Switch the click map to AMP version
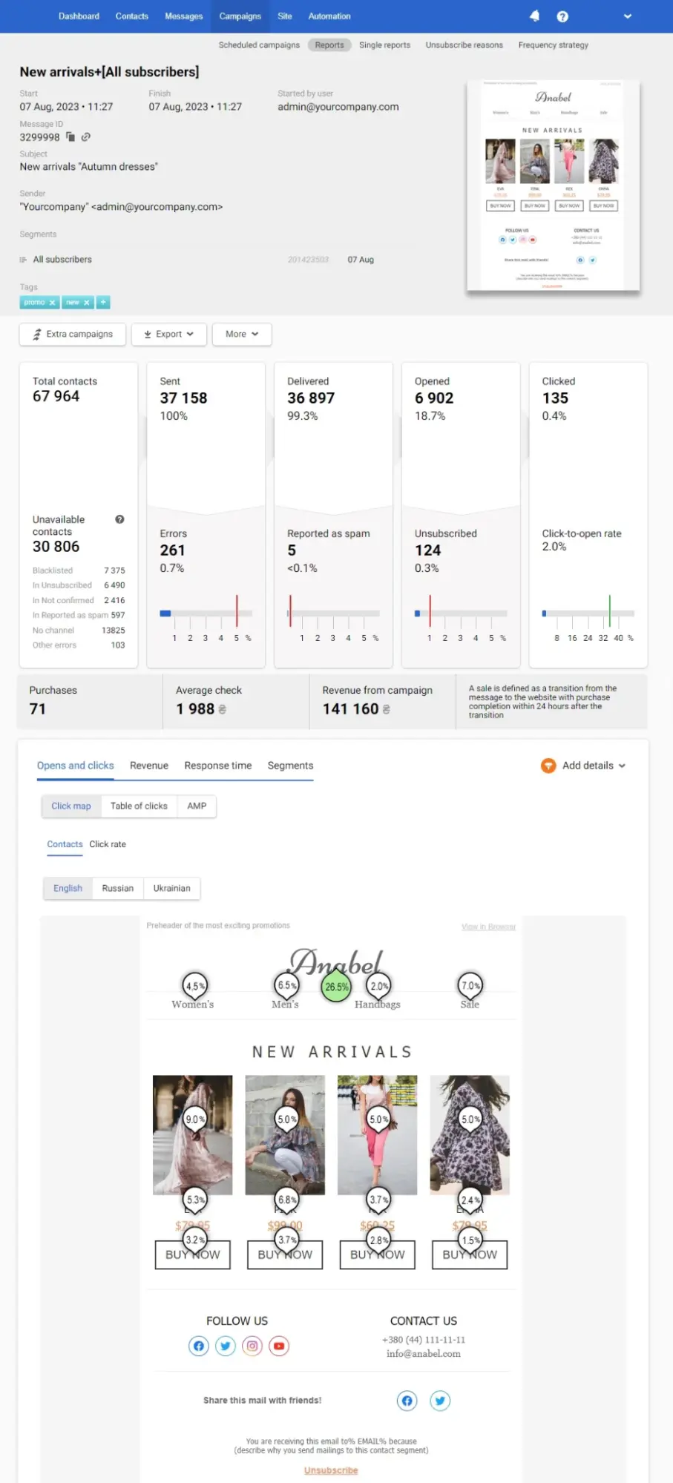The height and width of the screenshot is (1483, 673). pyautogui.click(x=196, y=806)
